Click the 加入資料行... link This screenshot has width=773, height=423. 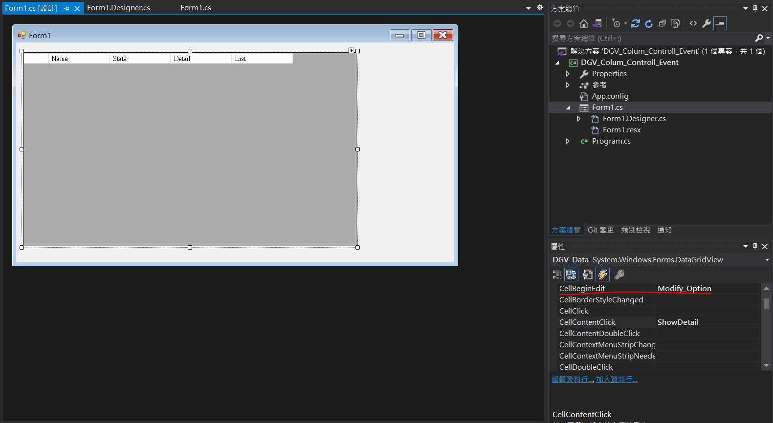coord(617,380)
